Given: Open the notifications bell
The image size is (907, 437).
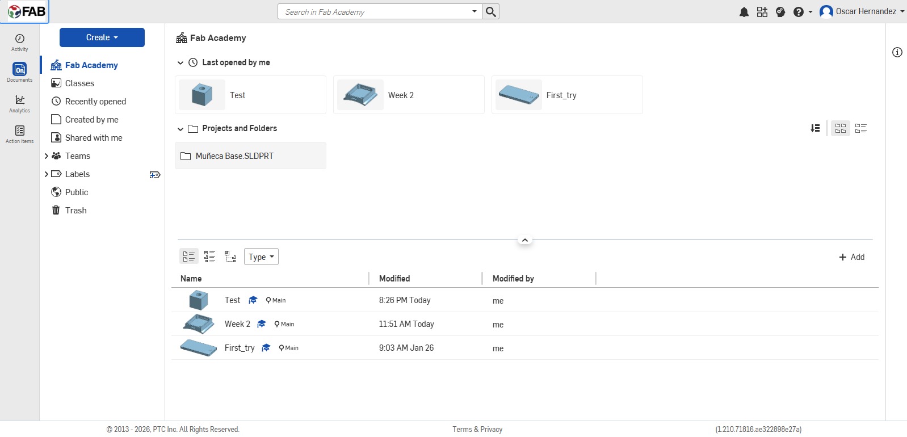Looking at the screenshot, I should coord(744,12).
